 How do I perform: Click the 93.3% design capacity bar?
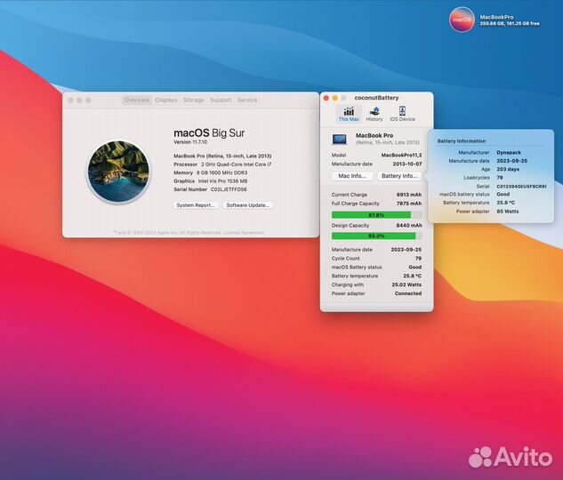[x=376, y=236]
